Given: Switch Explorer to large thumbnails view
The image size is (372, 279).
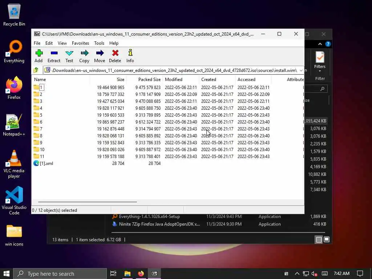Looking at the screenshot, I should click(x=327, y=240).
